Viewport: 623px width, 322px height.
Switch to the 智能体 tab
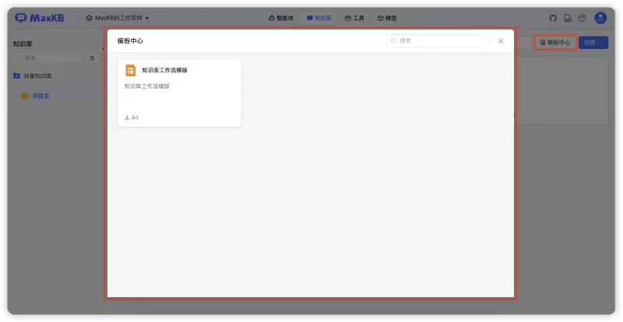click(x=281, y=18)
